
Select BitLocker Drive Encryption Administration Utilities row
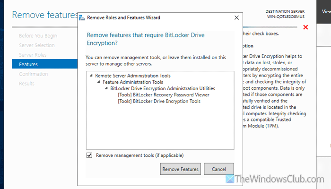click(x=163, y=88)
